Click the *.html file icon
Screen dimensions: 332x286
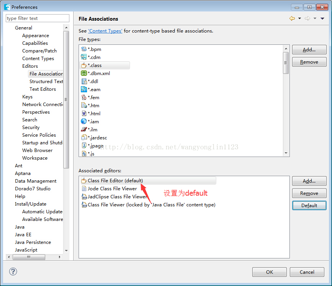tap(84, 113)
